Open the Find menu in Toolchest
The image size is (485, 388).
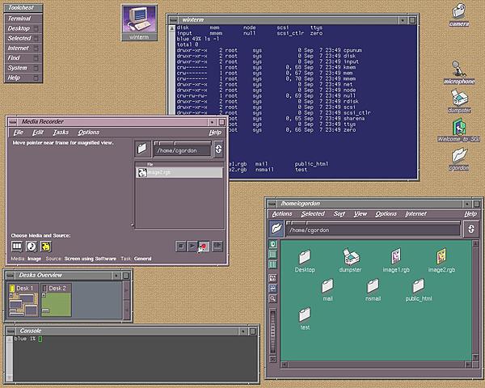23,58
